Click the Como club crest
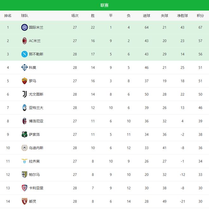Image resolution: width=209 pixels, height=209 pixels. point(24,67)
